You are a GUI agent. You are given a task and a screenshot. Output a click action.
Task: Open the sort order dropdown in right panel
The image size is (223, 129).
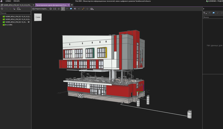pos(205,13)
